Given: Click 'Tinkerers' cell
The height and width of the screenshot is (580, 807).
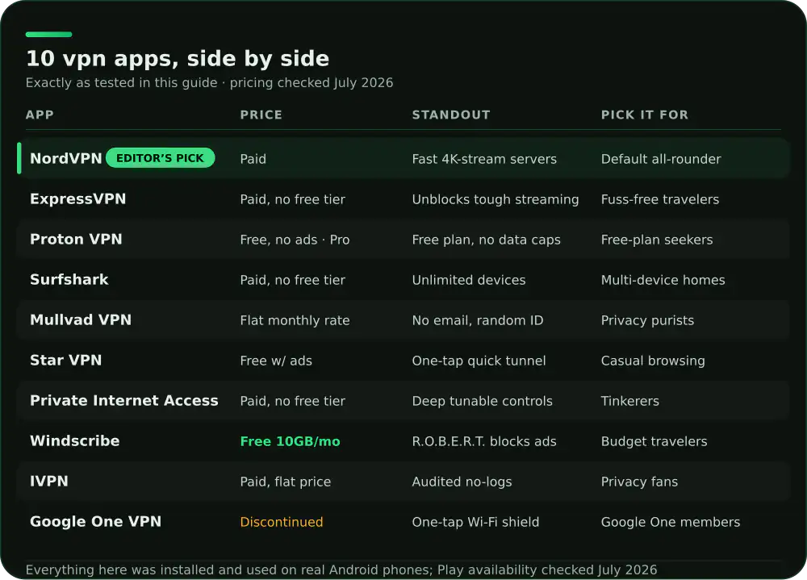Looking at the screenshot, I should pos(630,401).
